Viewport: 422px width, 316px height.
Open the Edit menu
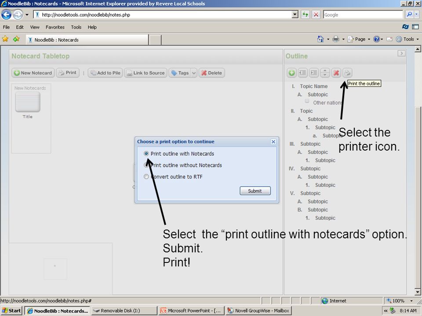click(x=20, y=27)
